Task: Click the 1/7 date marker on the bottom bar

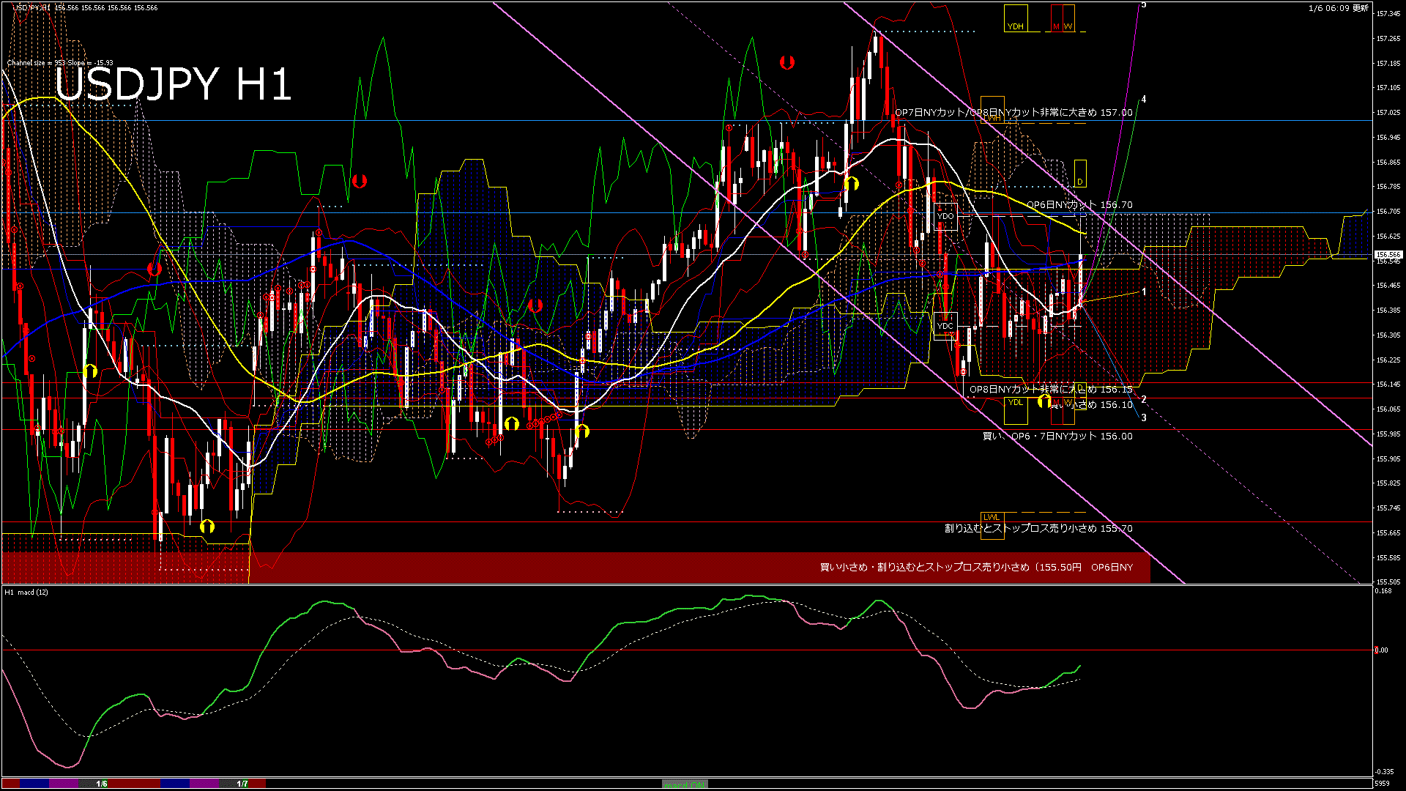Action: (244, 783)
